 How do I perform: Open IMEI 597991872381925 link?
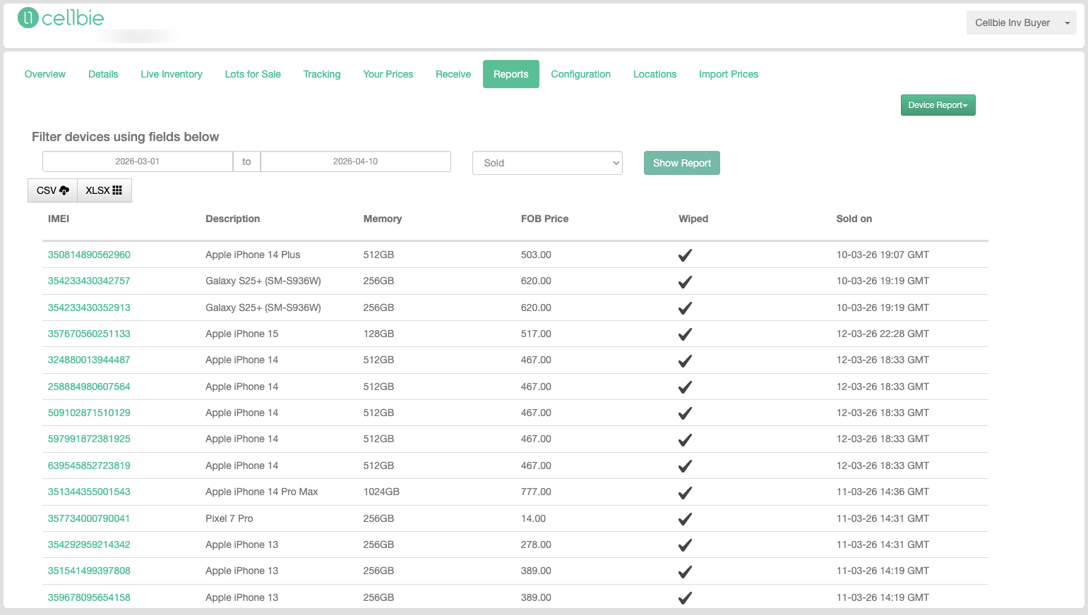[x=89, y=439]
